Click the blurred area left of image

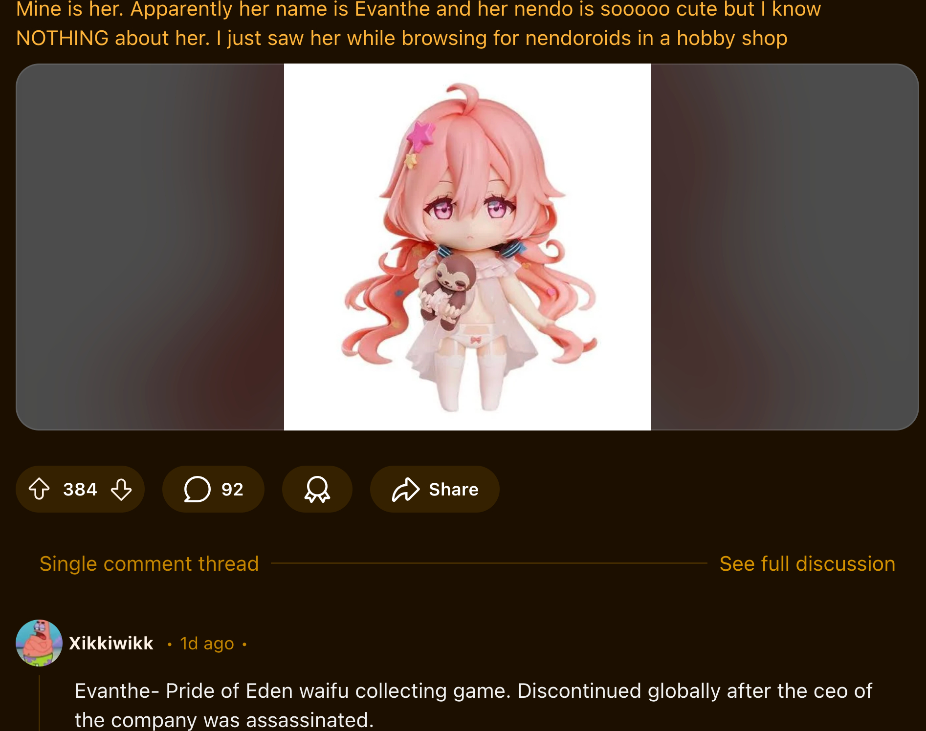[150, 247]
